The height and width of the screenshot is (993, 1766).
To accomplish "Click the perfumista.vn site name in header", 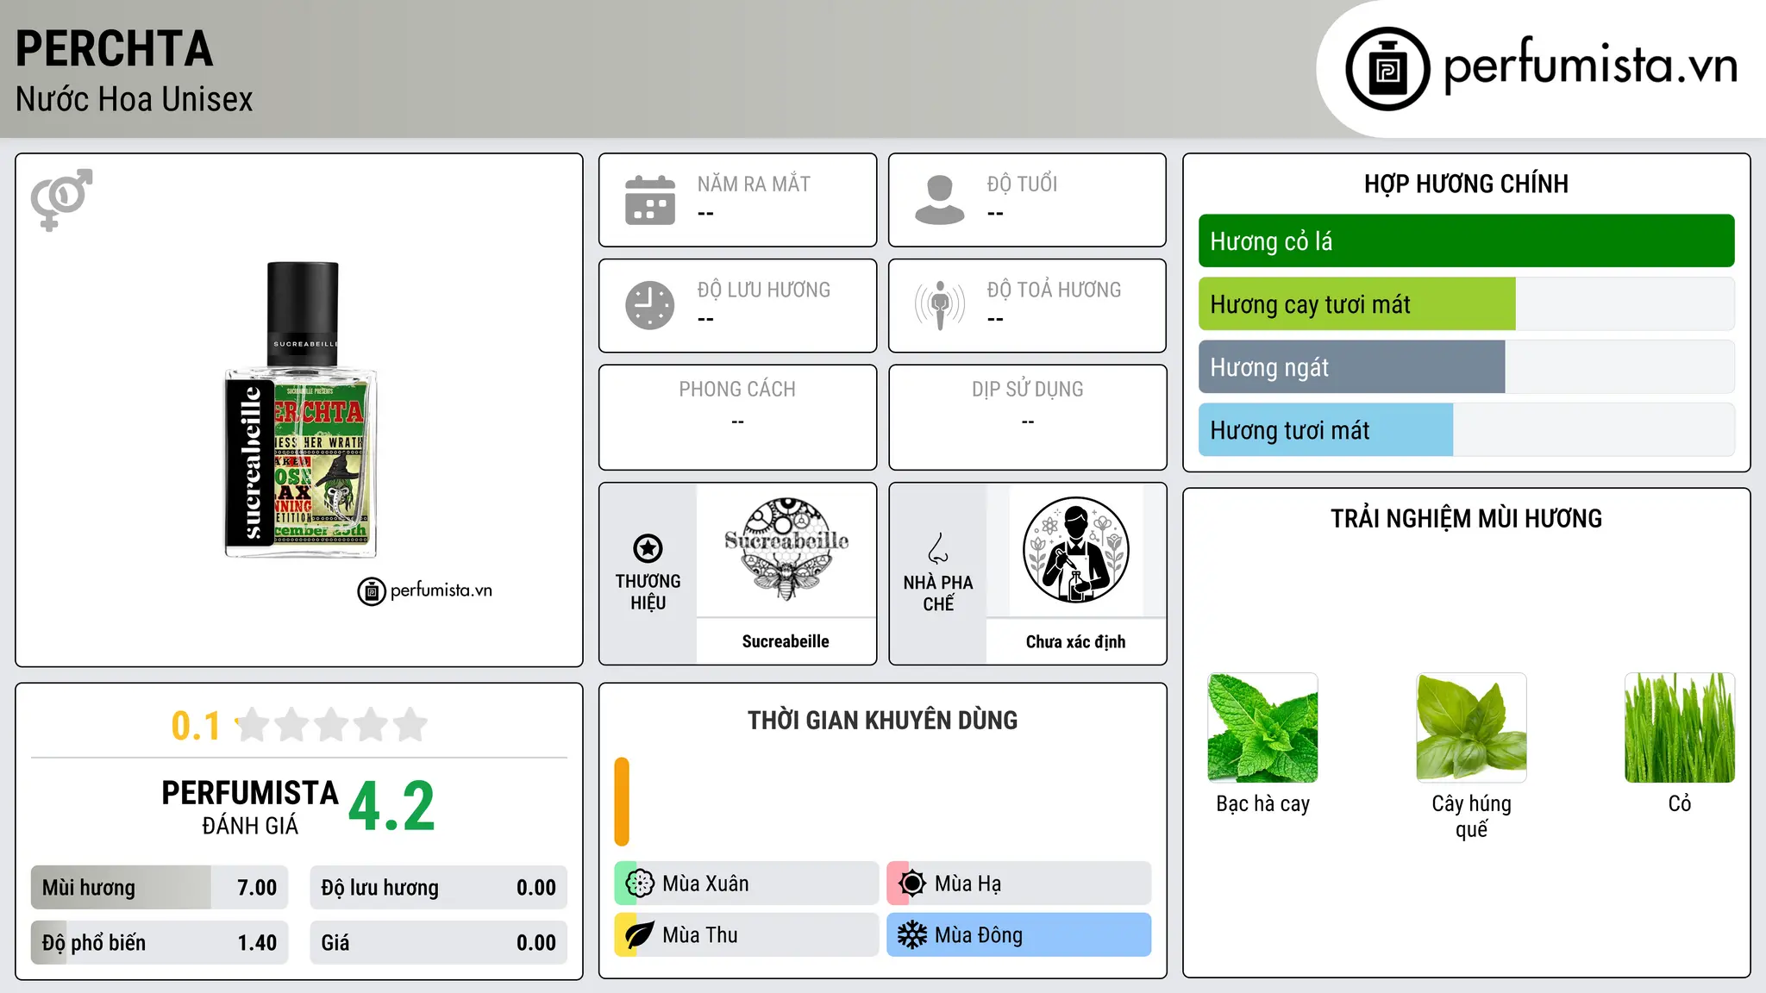I will [x=1590, y=65].
